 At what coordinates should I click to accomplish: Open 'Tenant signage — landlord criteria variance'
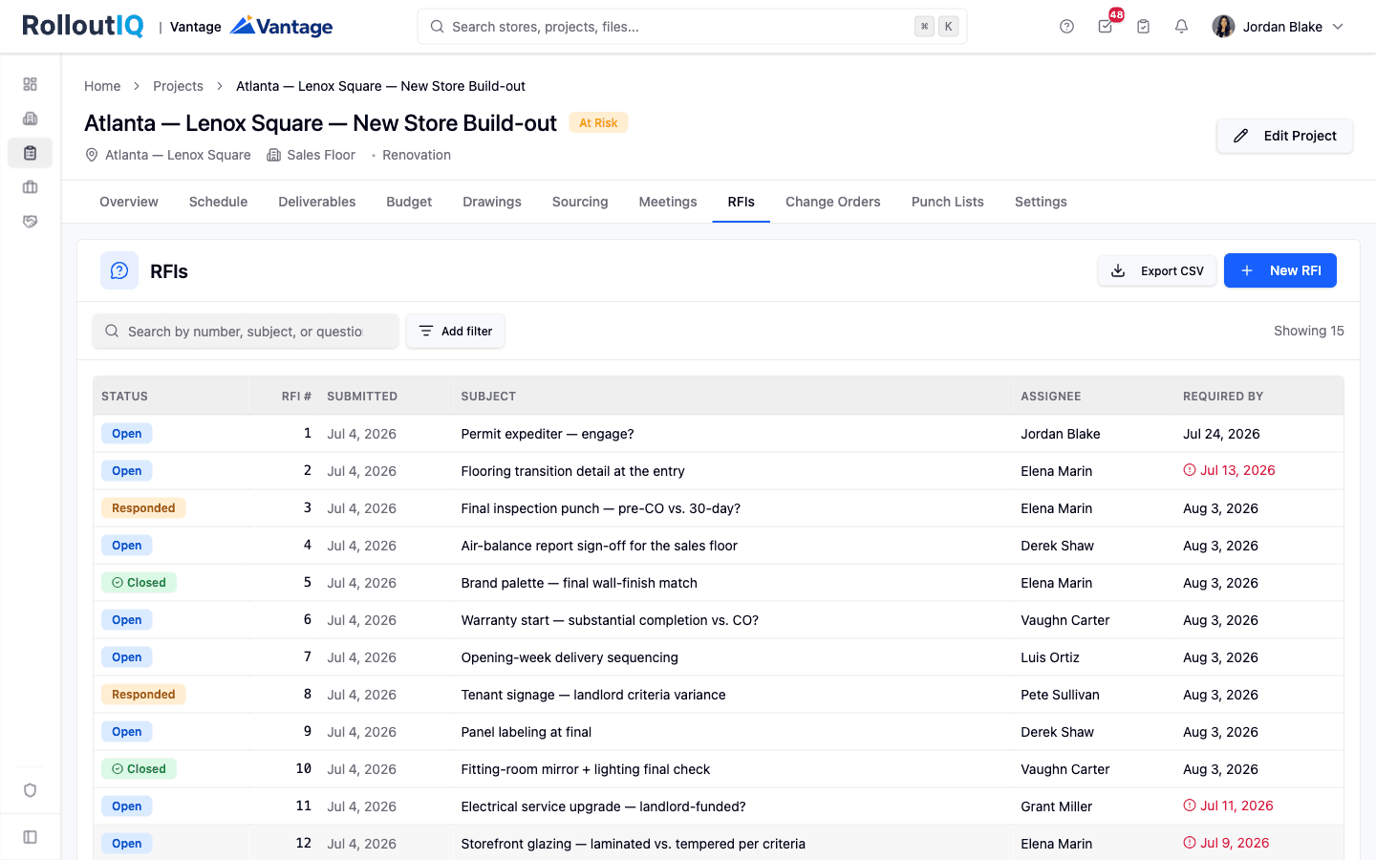[x=593, y=695]
